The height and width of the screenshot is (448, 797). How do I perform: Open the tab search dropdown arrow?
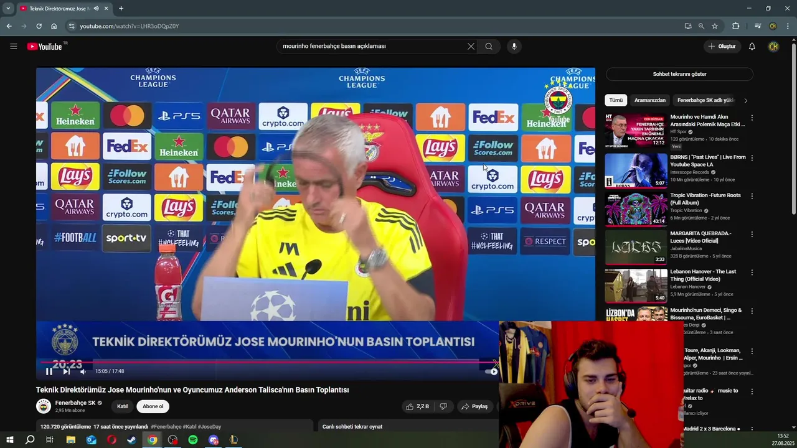pos(8,9)
